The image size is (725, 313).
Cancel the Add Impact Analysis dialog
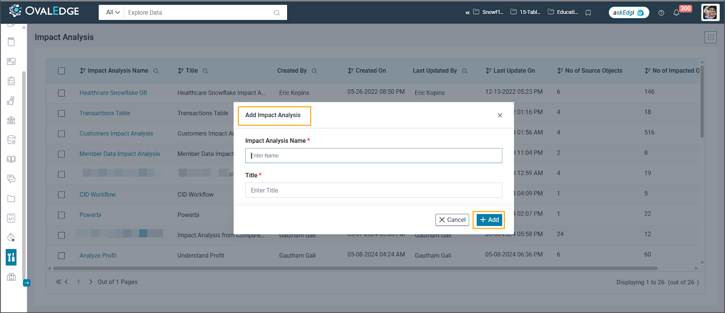coord(452,220)
